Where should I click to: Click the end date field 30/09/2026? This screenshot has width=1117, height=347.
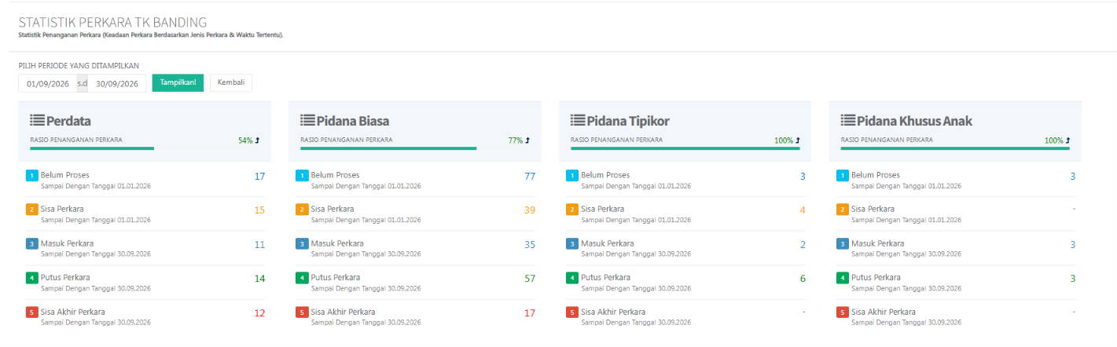(x=117, y=83)
